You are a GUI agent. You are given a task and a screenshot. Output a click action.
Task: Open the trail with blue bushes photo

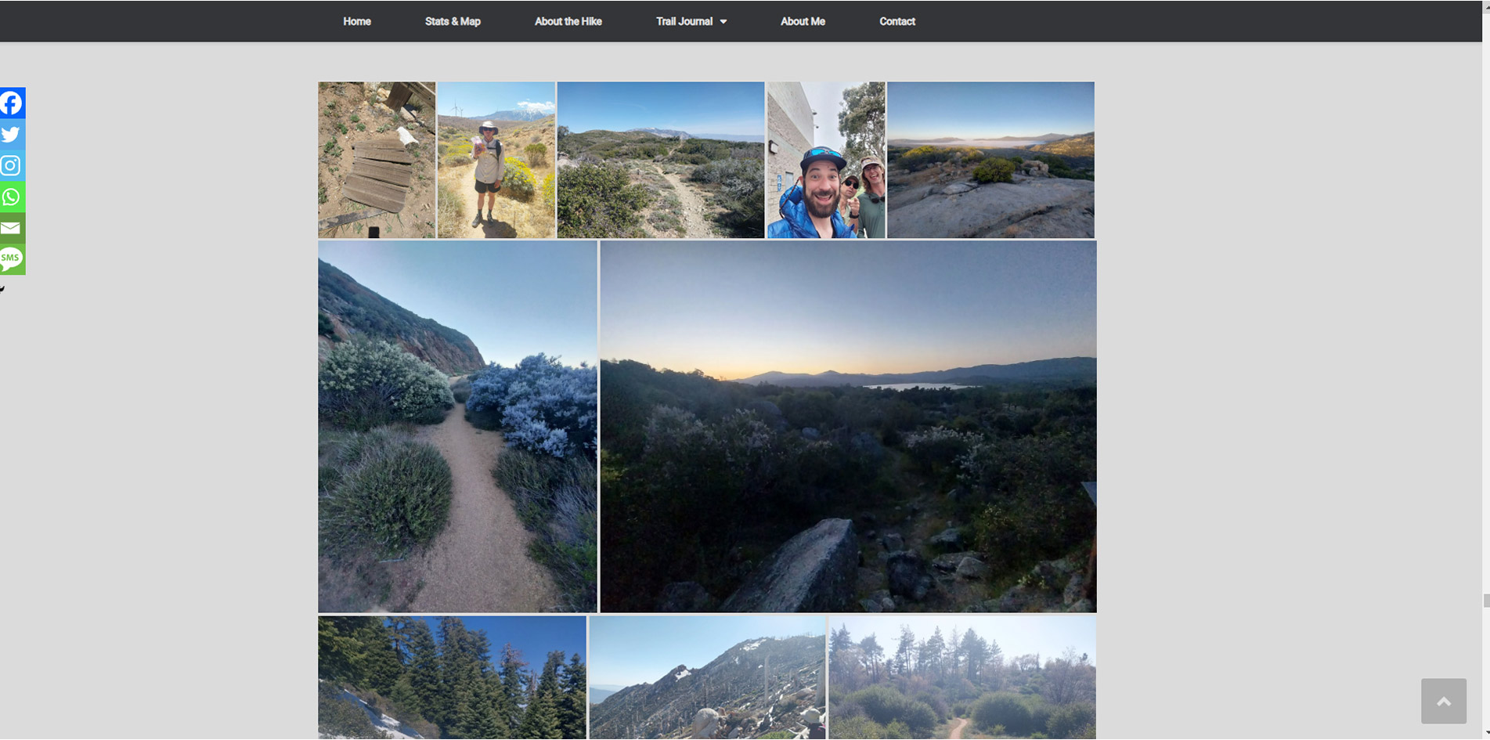point(457,427)
